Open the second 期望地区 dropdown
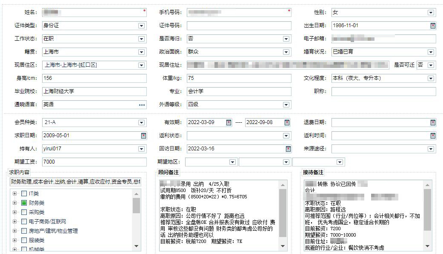Screen dimensions: 443x254 [x=286, y=162]
